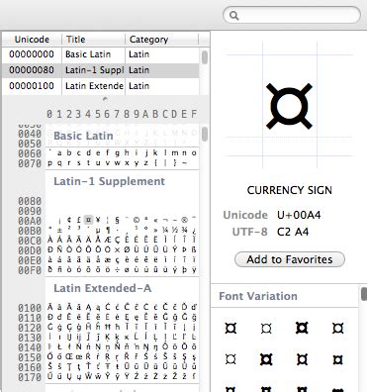
Task: Select capital Ø with stroke
Action: pos(127,249)
